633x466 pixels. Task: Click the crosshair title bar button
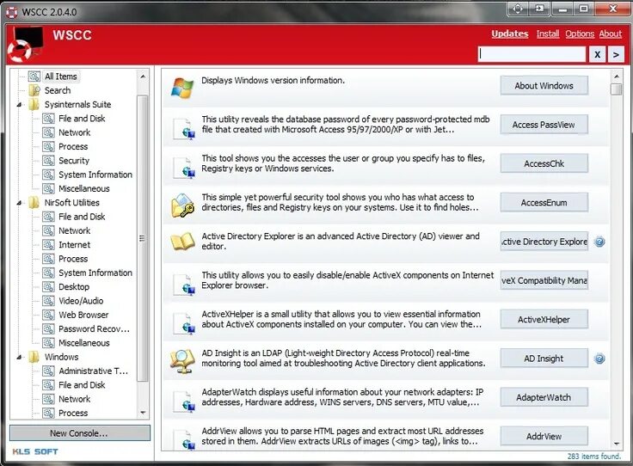pyautogui.click(x=518, y=9)
